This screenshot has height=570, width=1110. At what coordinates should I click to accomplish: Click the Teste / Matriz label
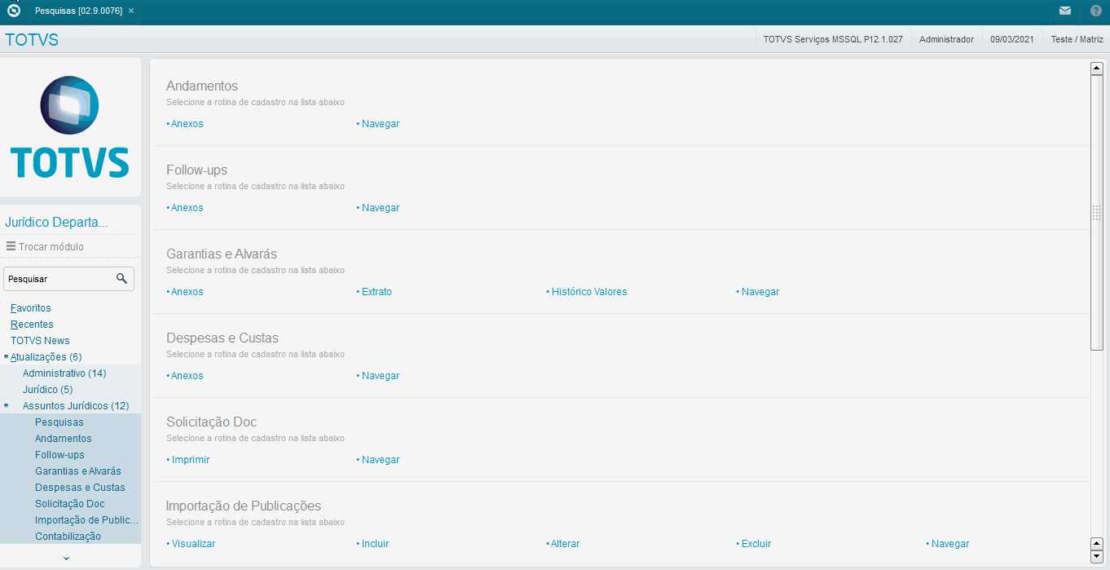coord(1077,39)
